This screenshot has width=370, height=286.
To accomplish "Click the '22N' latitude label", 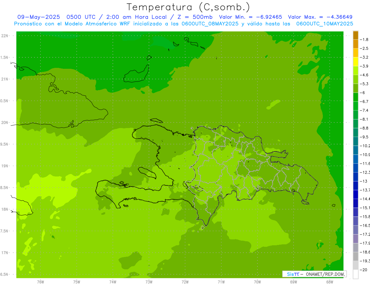I will [x=5, y=36].
